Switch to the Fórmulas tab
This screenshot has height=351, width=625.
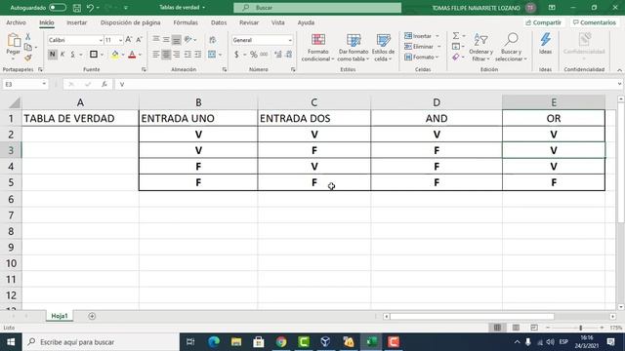pyautogui.click(x=186, y=22)
